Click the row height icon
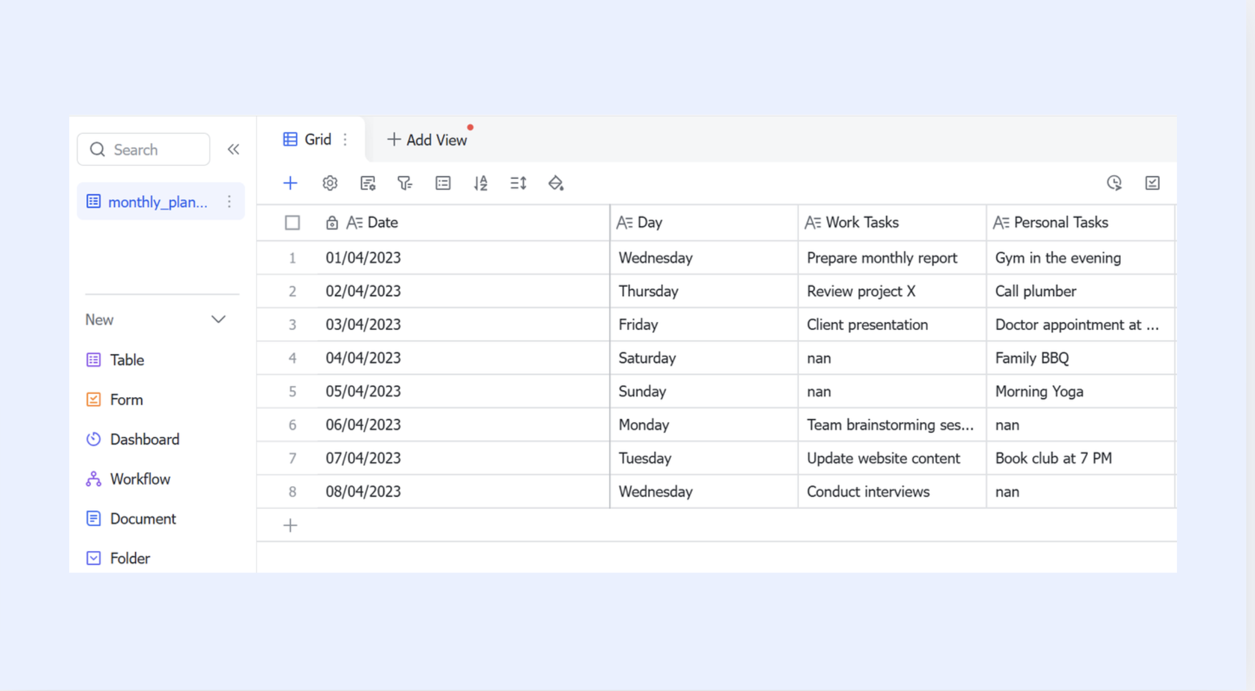This screenshot has height=691, width=1255. (x=518, y=183)
